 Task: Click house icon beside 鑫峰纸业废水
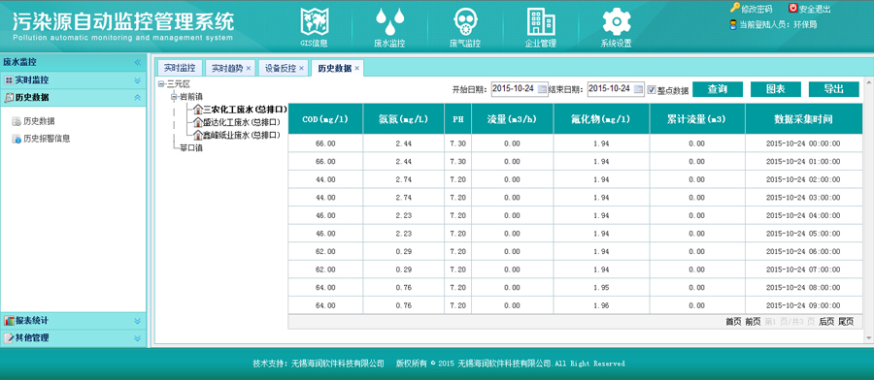(x=197, y=135)
